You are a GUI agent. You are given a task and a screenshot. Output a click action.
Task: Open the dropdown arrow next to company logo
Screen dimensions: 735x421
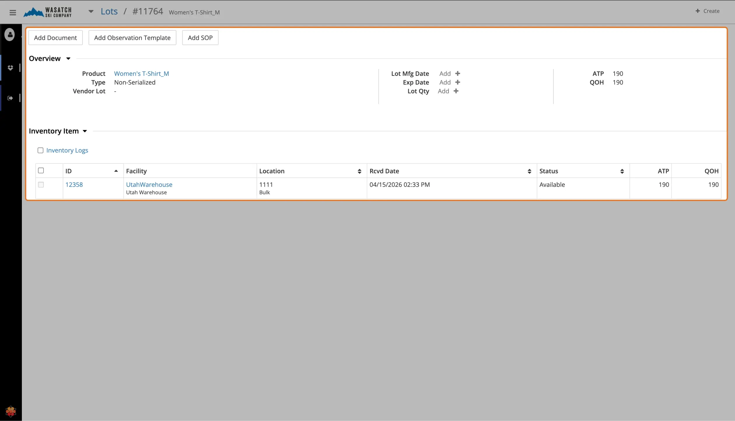(91, 12)
